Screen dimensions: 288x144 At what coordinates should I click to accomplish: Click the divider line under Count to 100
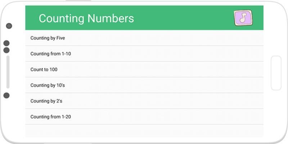pyautogui.click(x=144, y=77)
